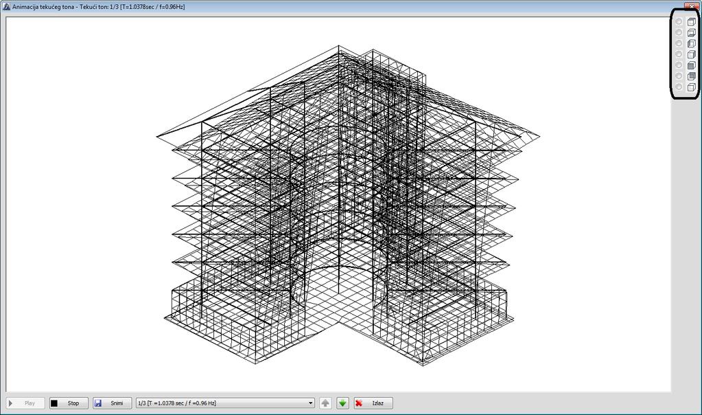The width and height of the screenshot is (702, 415).
Task: Select the plain isometric view cube icon
Action: click(691, 87)
